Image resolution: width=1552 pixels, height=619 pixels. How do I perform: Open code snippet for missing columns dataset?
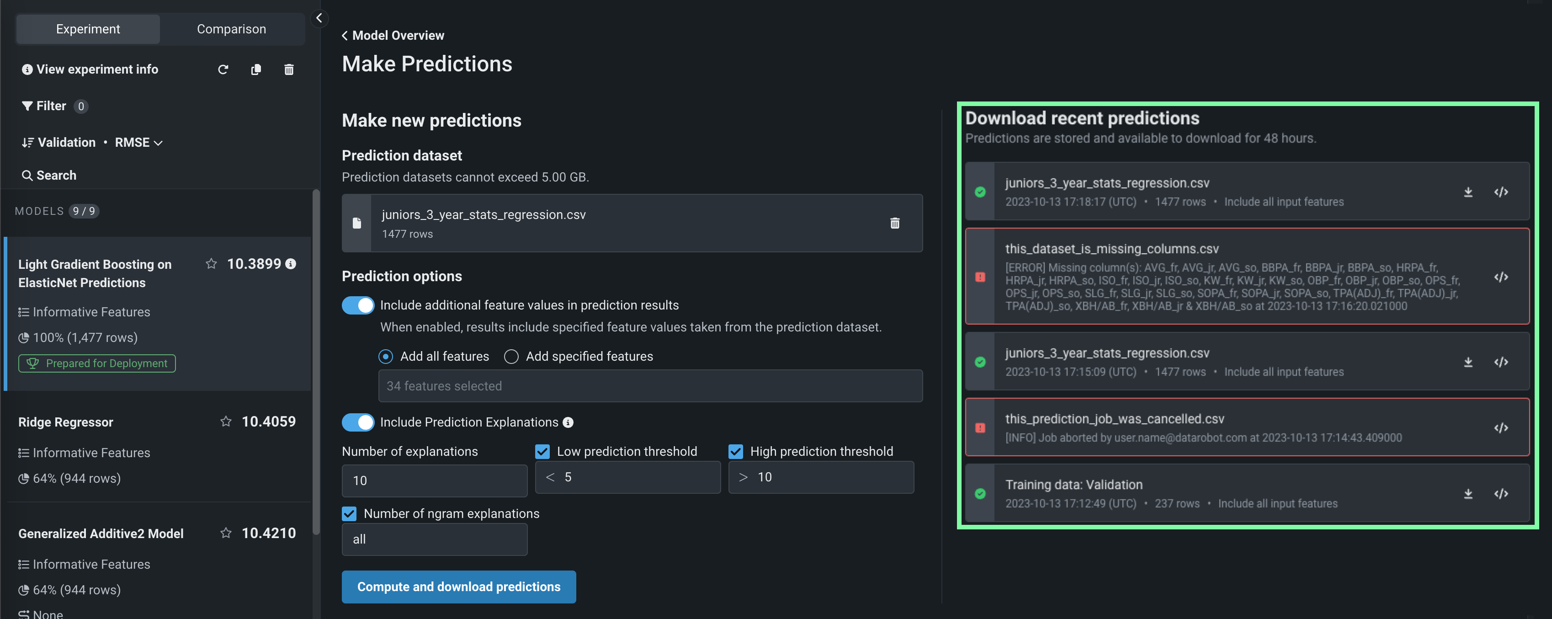(x=1501, y=277)
